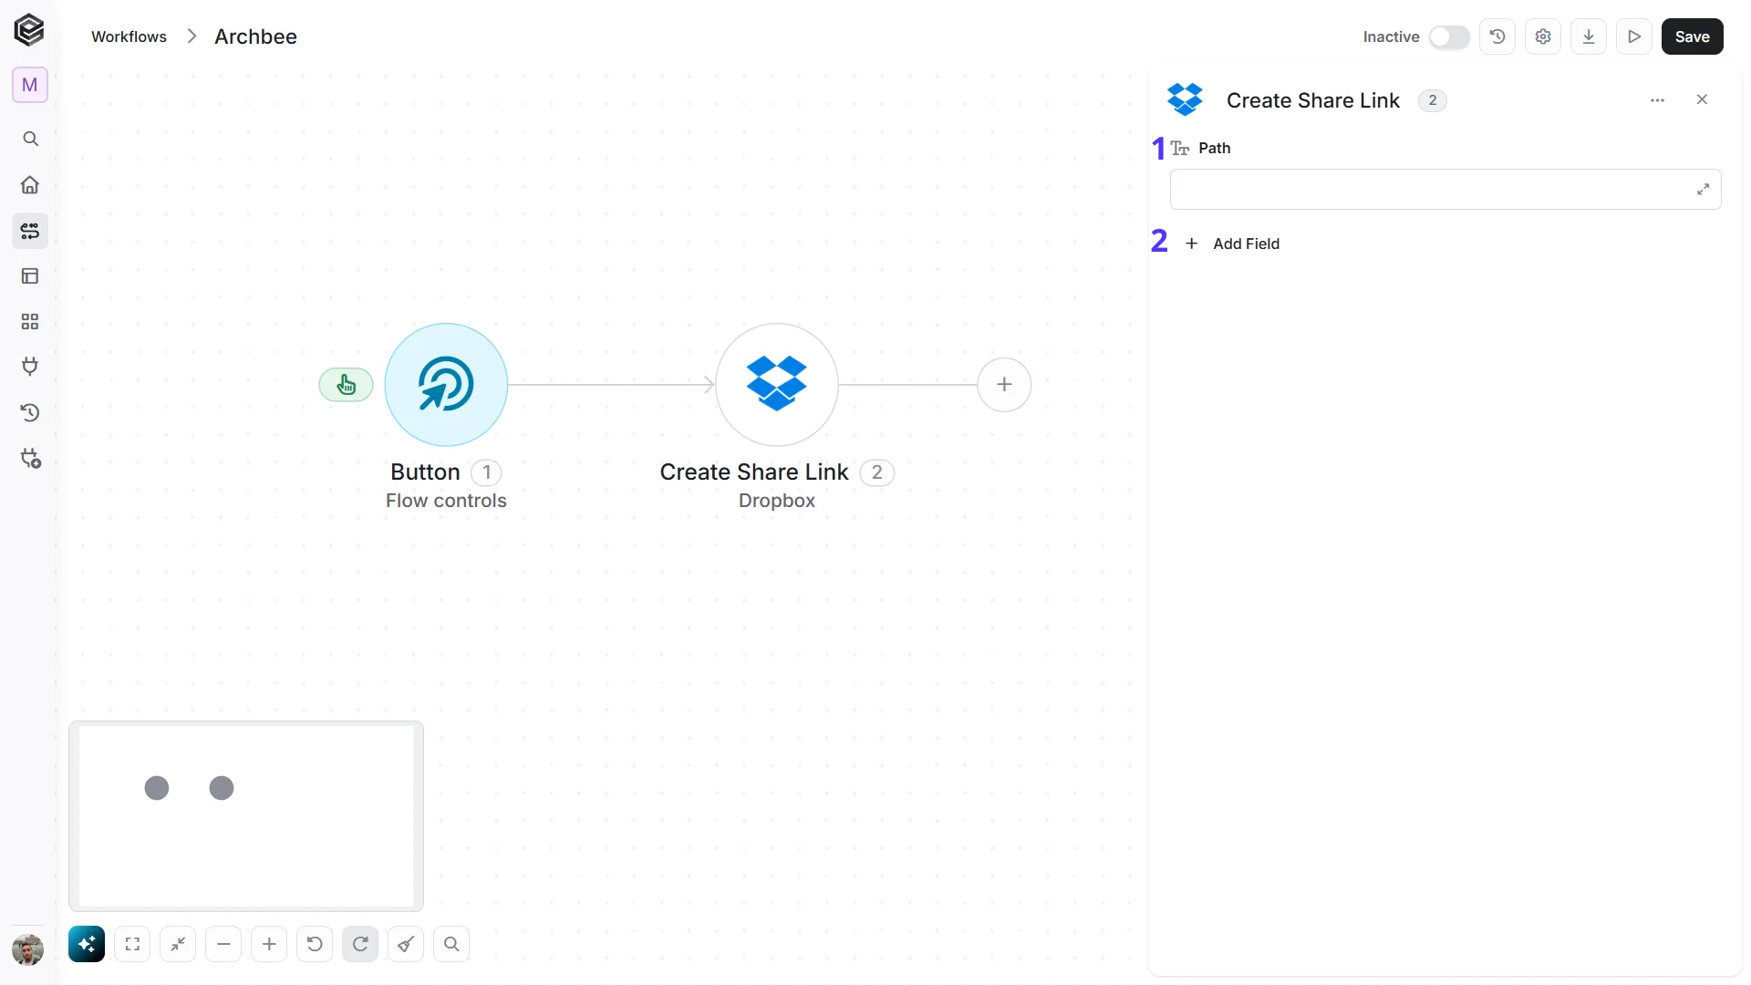
Task: Toggle the workflow Inactive switch
Action: pyautogui.click(x=1448, y=36)
